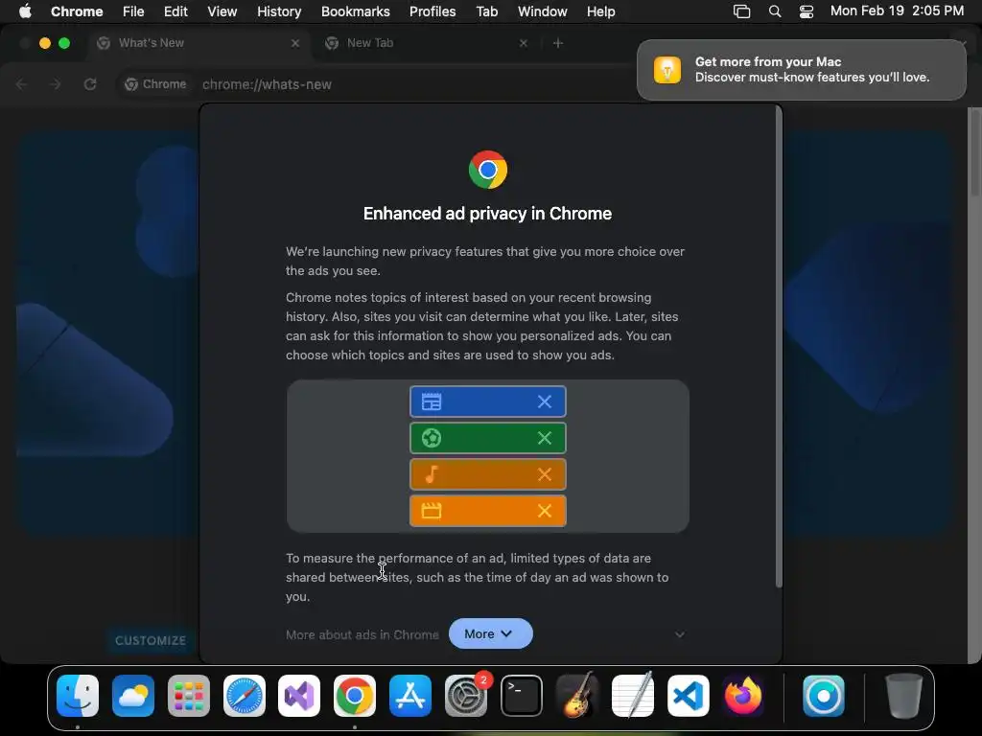The width and height of the screenshot is (982, 736).
Task: Open Launchpad from the Dock
Action: tap(189, 696)
